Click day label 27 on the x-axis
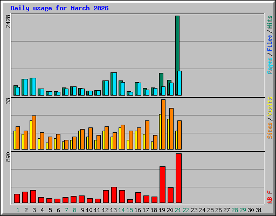This screenshot has width=276, height=216. pos(226,210)
